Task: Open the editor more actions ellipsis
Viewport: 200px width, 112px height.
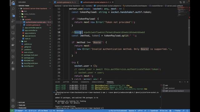Action: click(187, 2)
